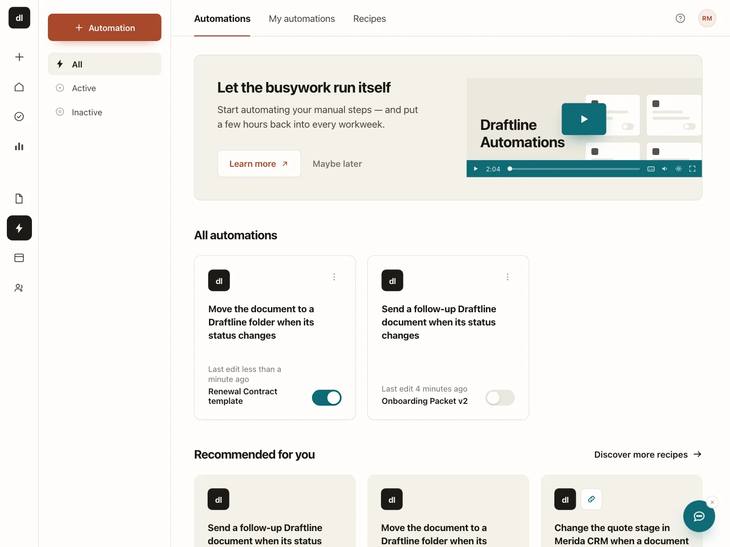Image resolution: width=730 pixels, height=547 pixels.
Task: Click dl icon on Move the document automation card
Action: [219, 281]
